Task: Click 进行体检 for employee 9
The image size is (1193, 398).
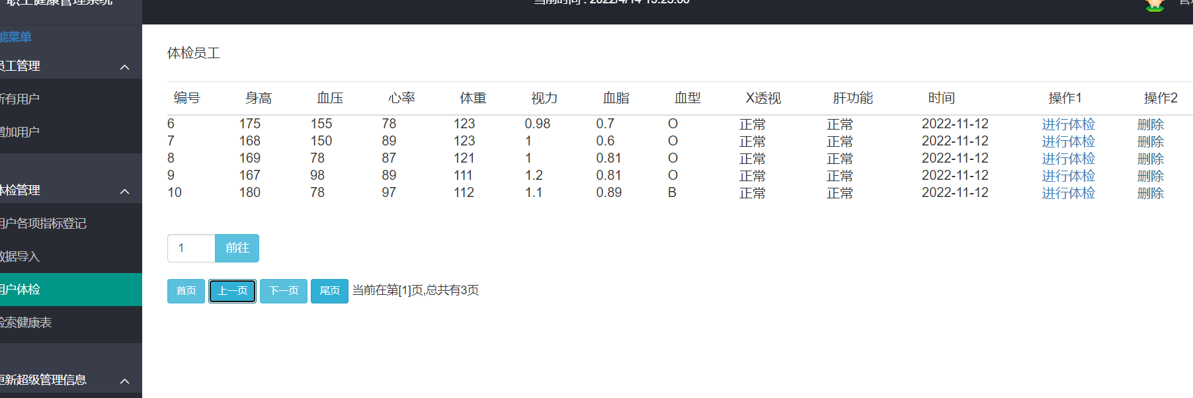Action: [1068, 176]
